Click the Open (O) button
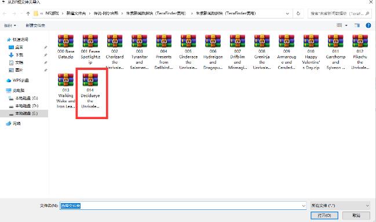Viewport: 376px width, 222px height. 324,216
